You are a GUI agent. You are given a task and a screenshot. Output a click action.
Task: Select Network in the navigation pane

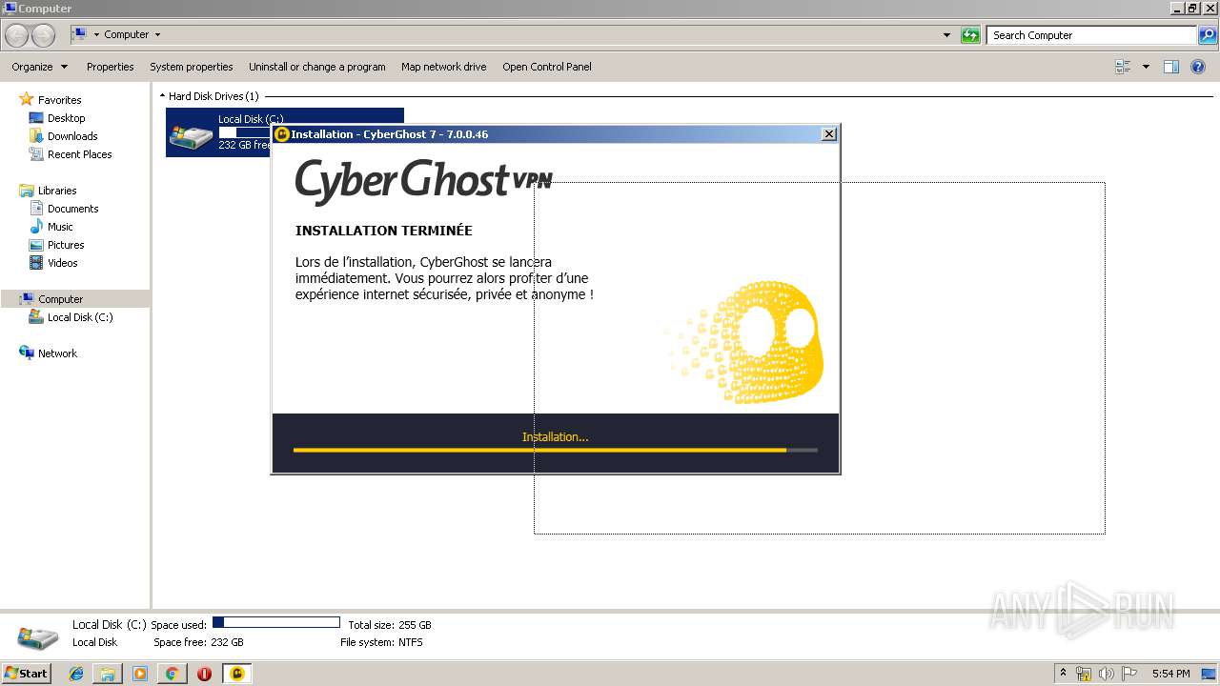pos(57,353)
